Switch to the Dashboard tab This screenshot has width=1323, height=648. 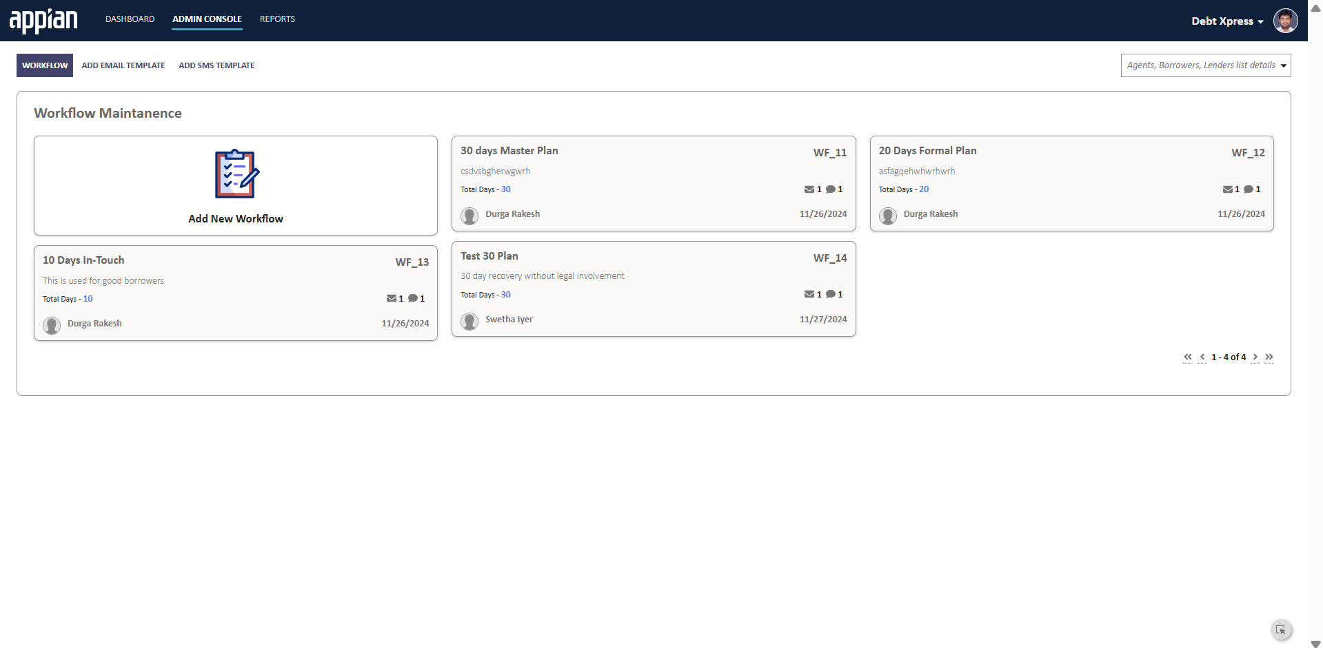point(130,19)
